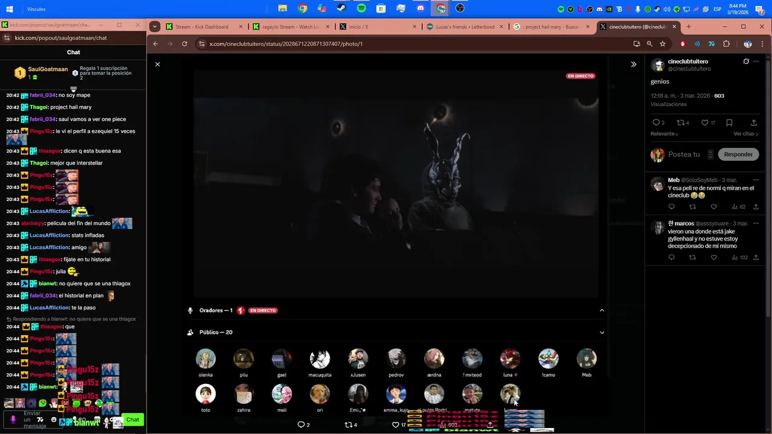Click microphone icon in Kick chat input

tap(13, 420)
